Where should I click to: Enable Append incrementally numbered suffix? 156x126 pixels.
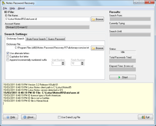pos(8,60)
